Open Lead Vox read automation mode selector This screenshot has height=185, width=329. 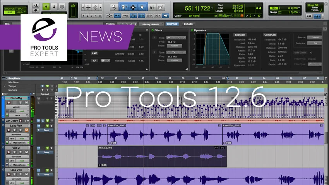[22, 139]
